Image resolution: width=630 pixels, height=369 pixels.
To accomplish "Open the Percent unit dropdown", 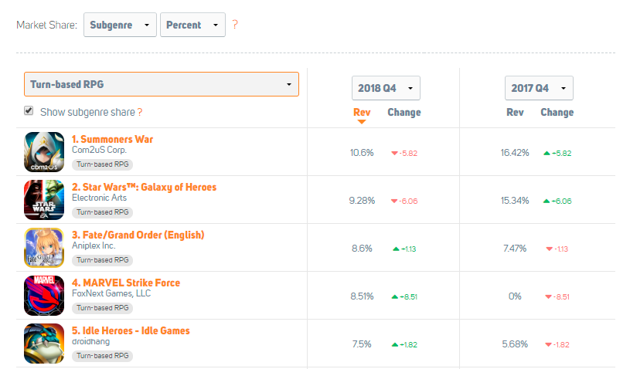I will pos(192,25).
